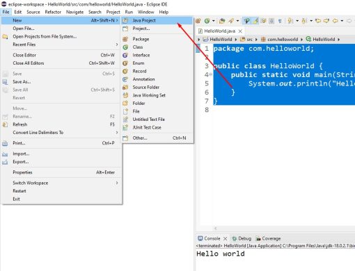Open the New Java Class dropdown arrow
The width and height of the screenshot is (355, 271).
(x=214, y=21)
